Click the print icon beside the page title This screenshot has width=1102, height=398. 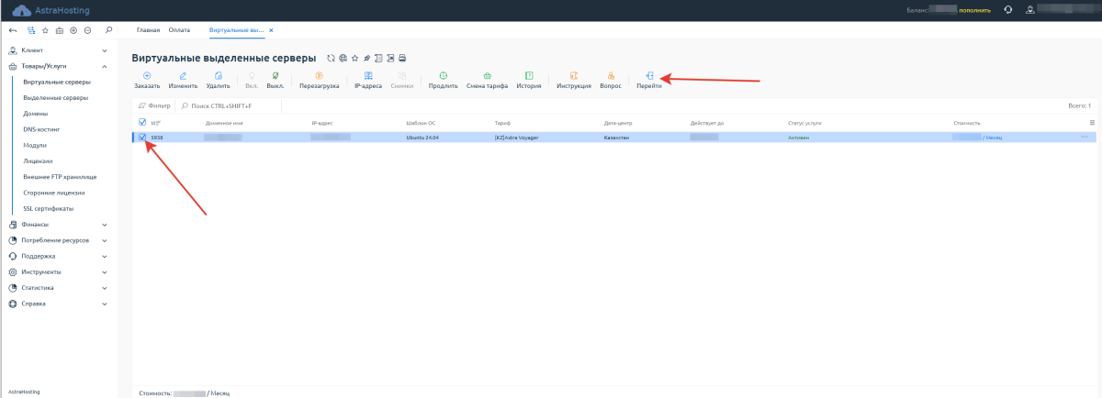coord(402,58)
